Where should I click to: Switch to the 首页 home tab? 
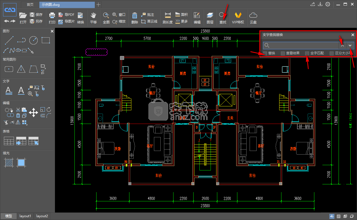point(30,4)
